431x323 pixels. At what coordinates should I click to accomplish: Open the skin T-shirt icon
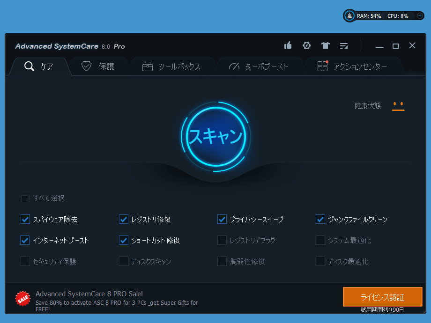(325, 45)
